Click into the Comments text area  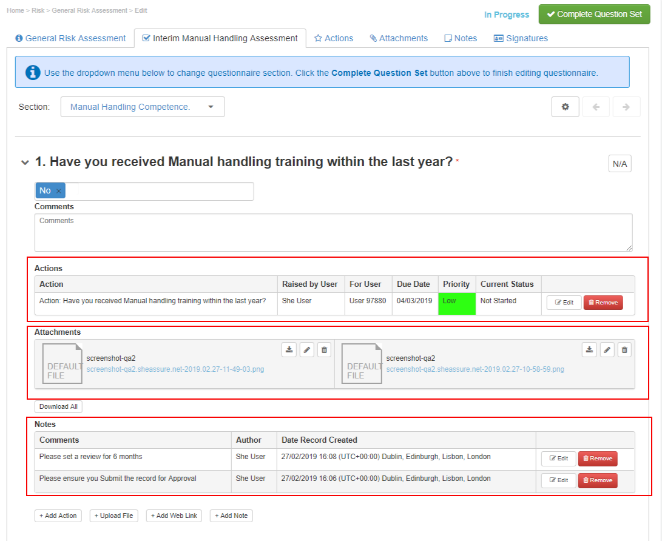(x=333, y=232)
